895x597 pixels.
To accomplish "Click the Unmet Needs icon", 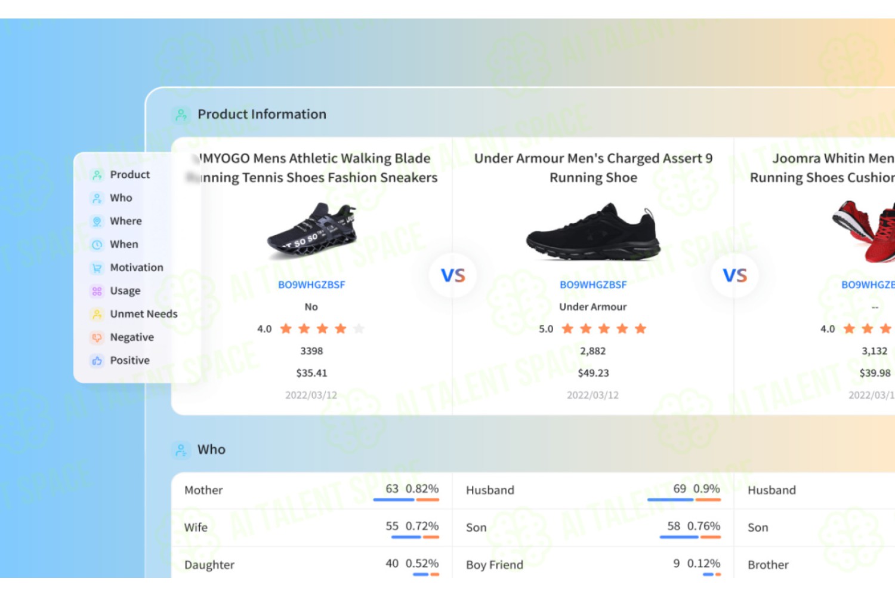I will pyautogui.click(x=97, y=314).
